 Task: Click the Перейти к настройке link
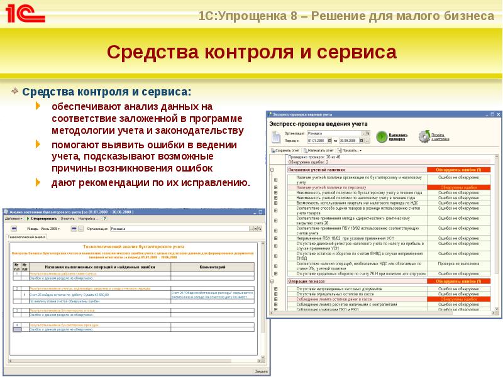coord(439,137)
